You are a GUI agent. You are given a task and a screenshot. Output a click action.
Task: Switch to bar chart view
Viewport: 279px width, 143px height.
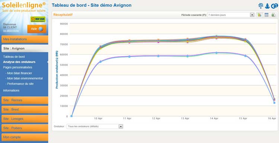pos(260,15)
